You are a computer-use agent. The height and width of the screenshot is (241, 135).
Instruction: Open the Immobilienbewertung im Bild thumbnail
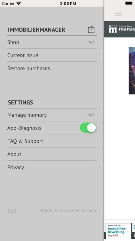118,231
